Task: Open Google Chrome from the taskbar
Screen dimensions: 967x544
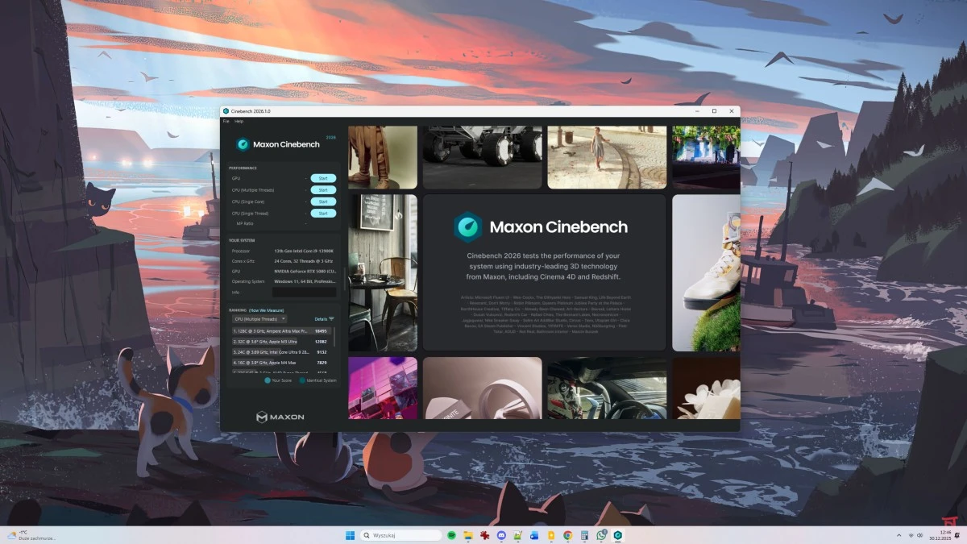Action: tap(567, 535)
